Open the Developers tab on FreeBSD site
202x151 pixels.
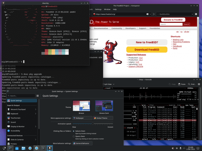pos(131,28)
